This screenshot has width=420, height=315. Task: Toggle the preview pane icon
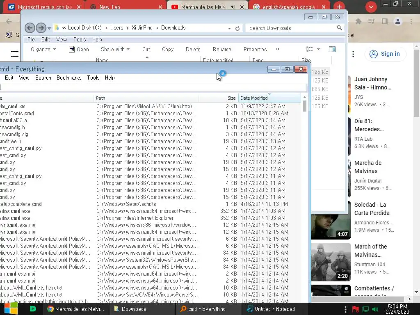click(x=332, y=49)
